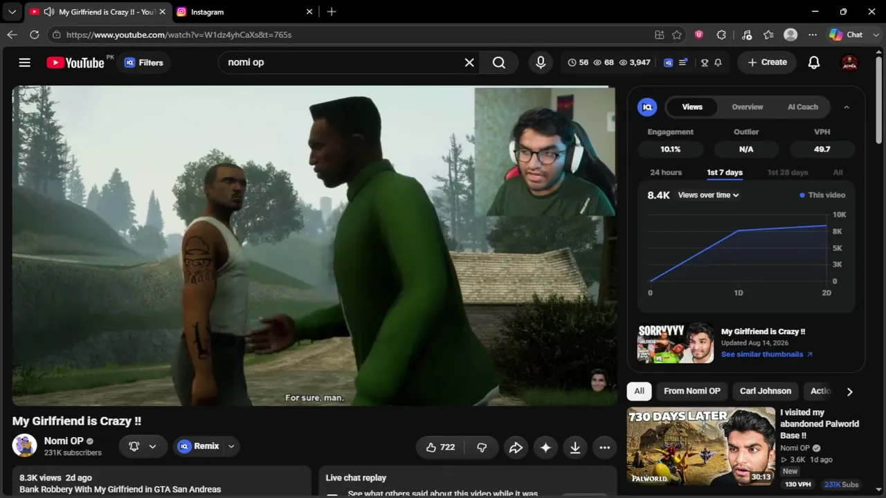Open more actions ellipsis under video

pos(604,448)
